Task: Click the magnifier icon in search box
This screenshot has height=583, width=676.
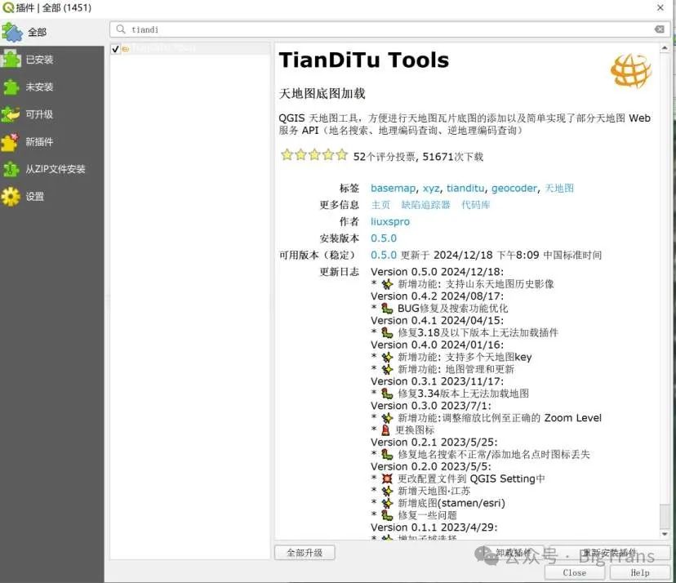Action: coord(121,29)
